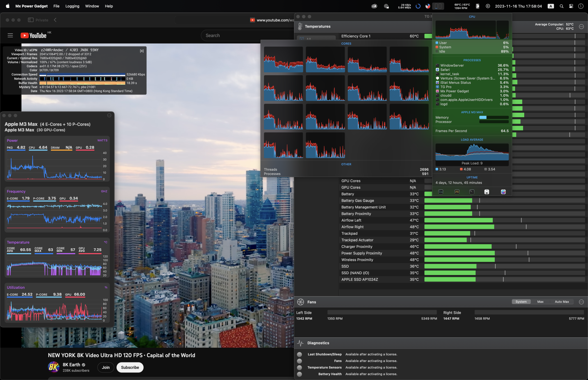Open System Information icon in iStat footer
Screen dimensions: 588x380
tap(487, 192)
